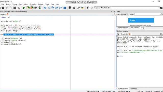Viewport: 163px width, 92px height.
Task: Open the Edit menu
Action: point(3,4)
